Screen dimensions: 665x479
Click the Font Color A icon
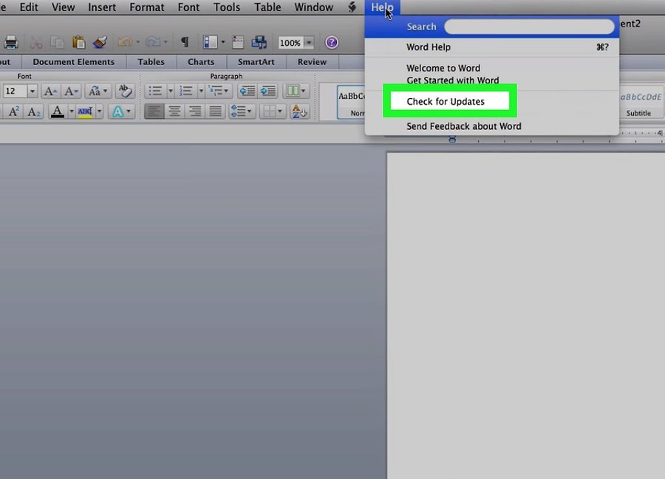point(57,111)
